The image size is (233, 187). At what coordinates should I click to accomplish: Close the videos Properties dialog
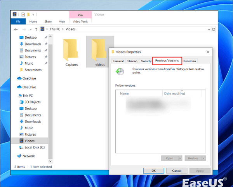[208, 52]
